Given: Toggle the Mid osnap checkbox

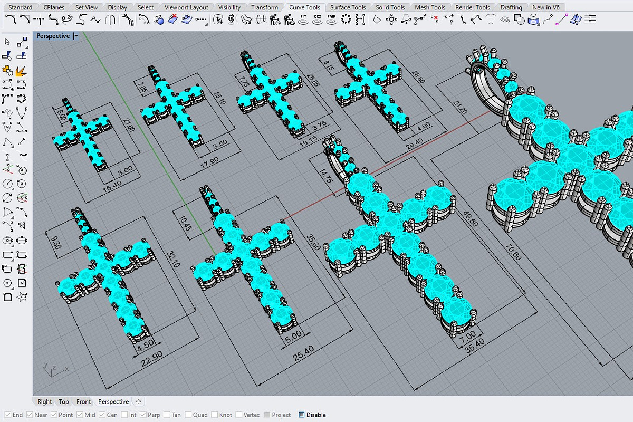Looking at the screenshot, I should pyautogui.click(x=79, y=415).
